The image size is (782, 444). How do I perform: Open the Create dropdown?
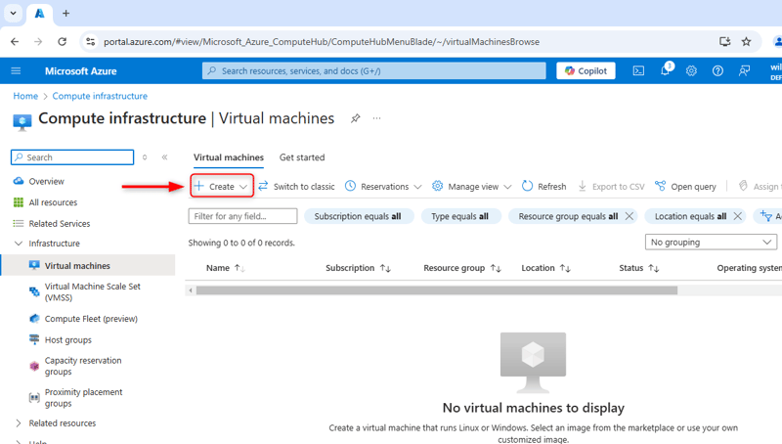click(x=222, y=186)
